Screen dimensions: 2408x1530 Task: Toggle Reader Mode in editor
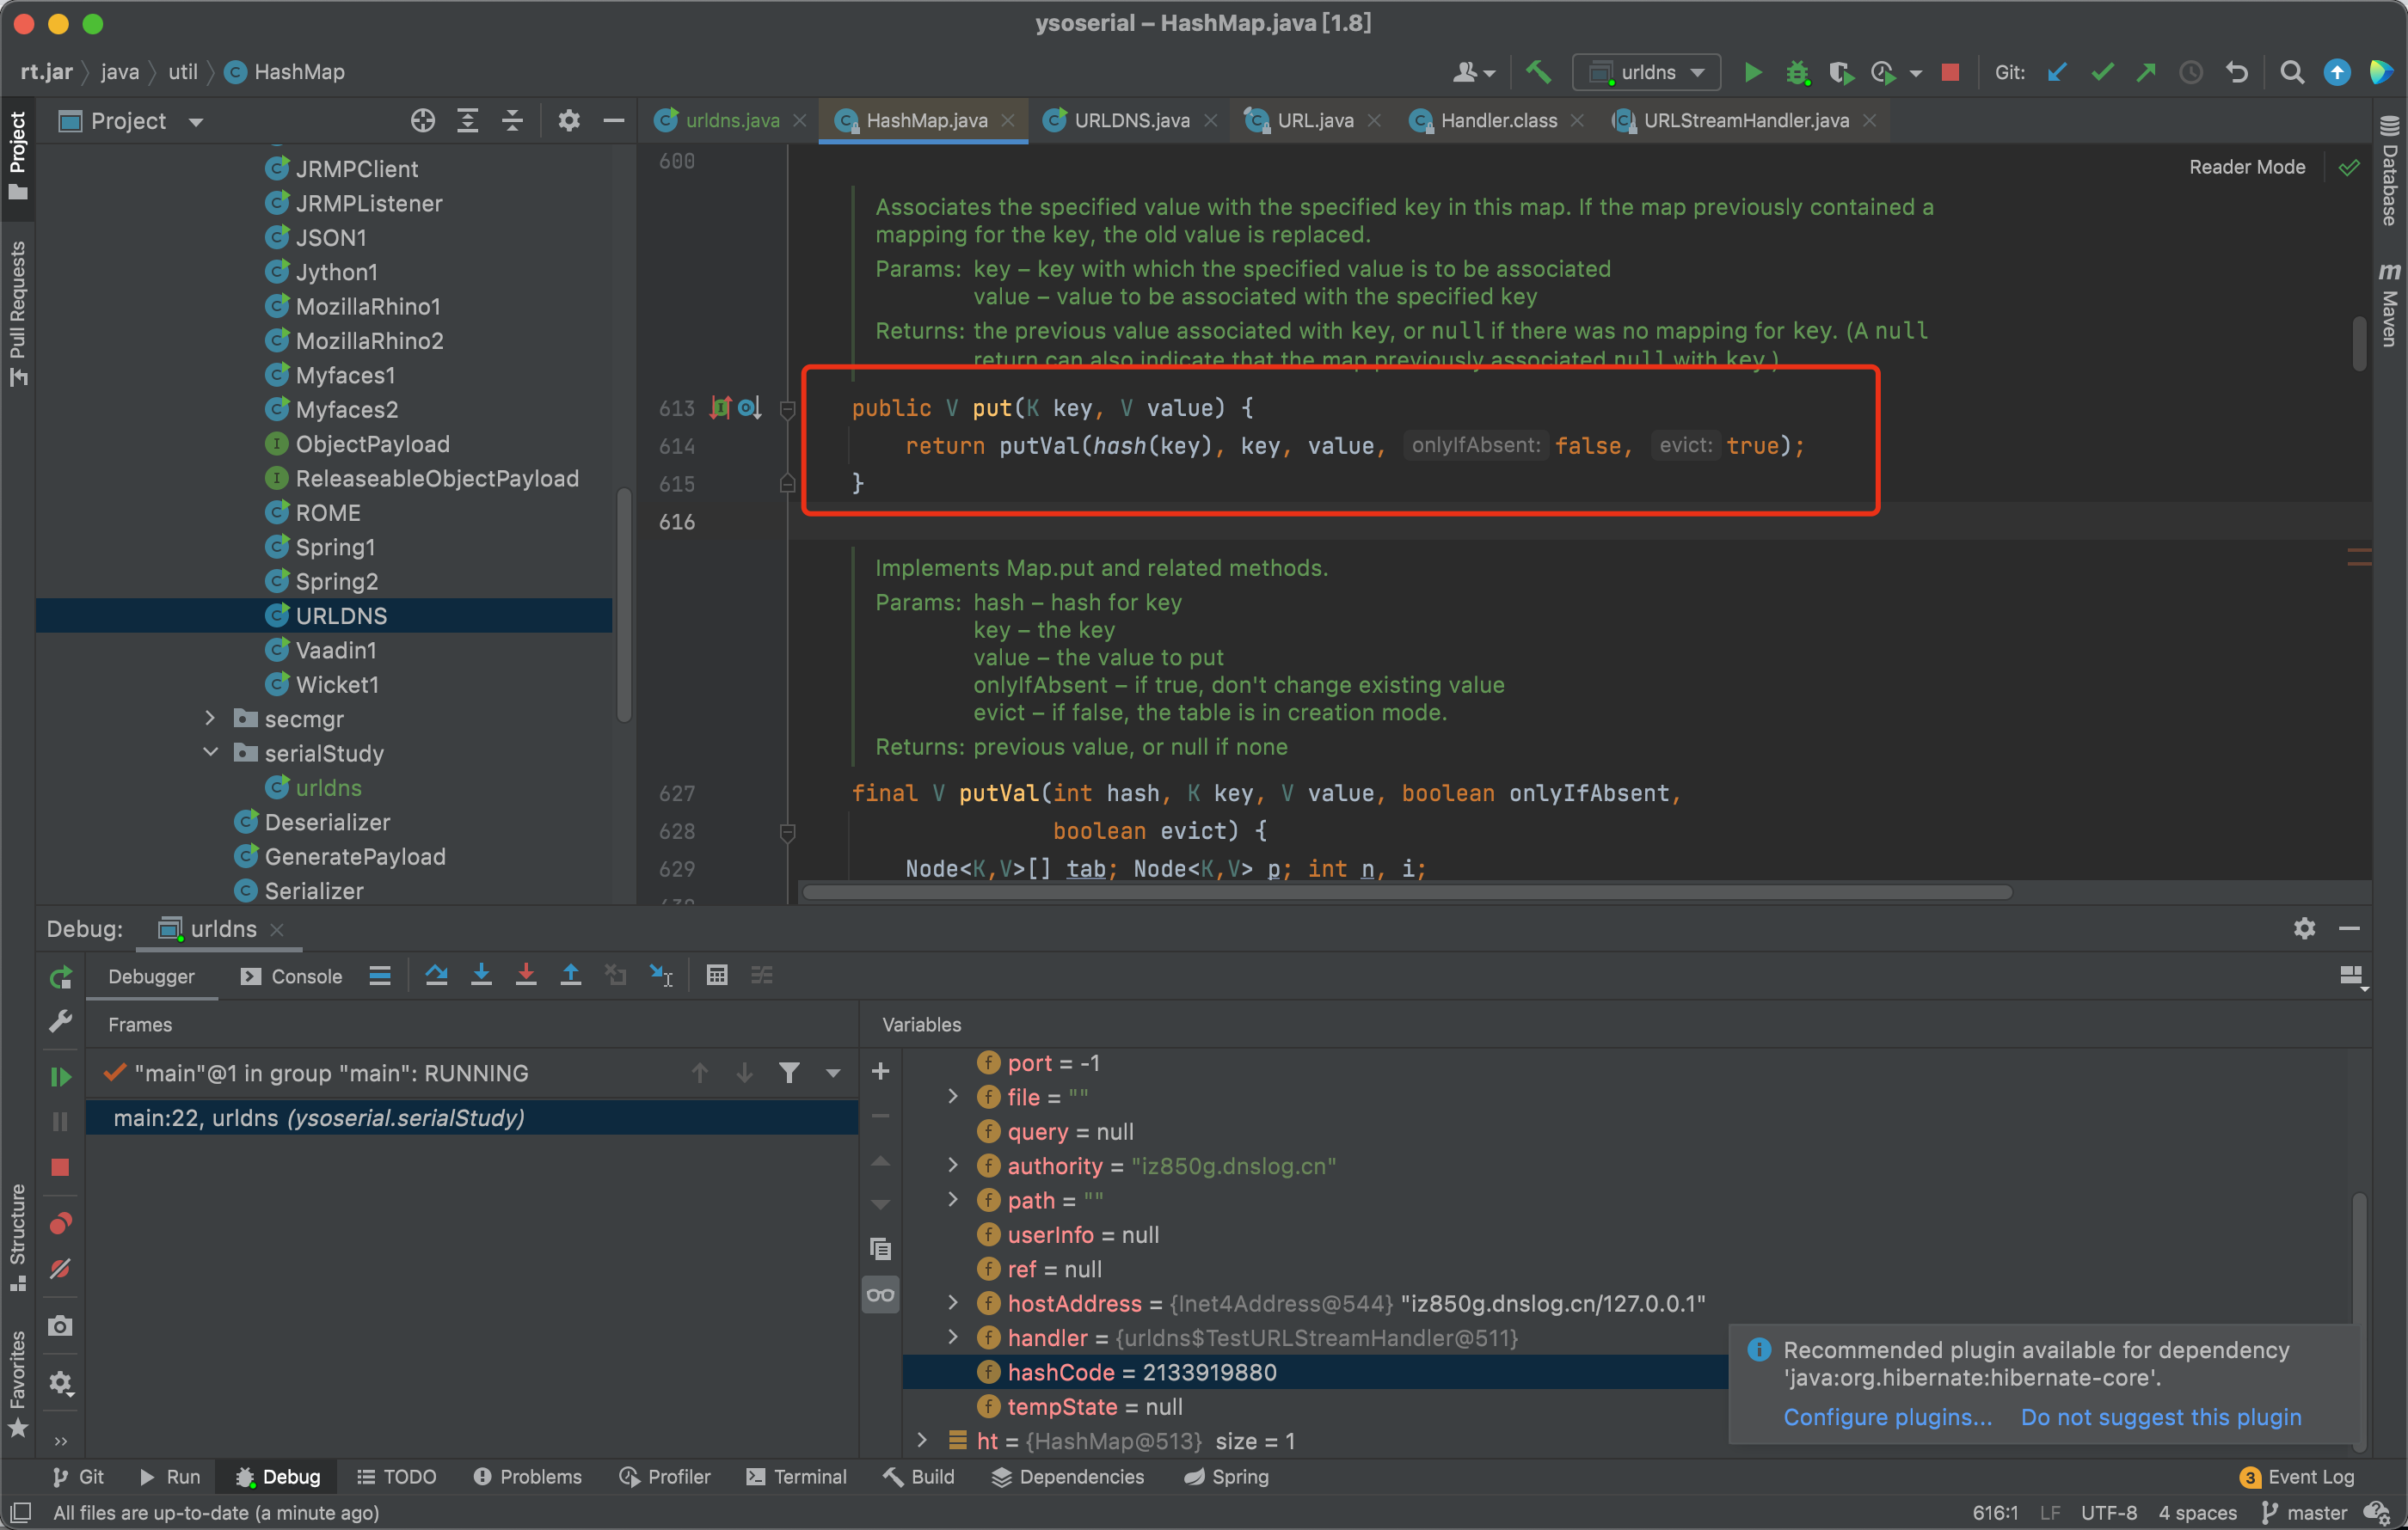(2247, 167)
